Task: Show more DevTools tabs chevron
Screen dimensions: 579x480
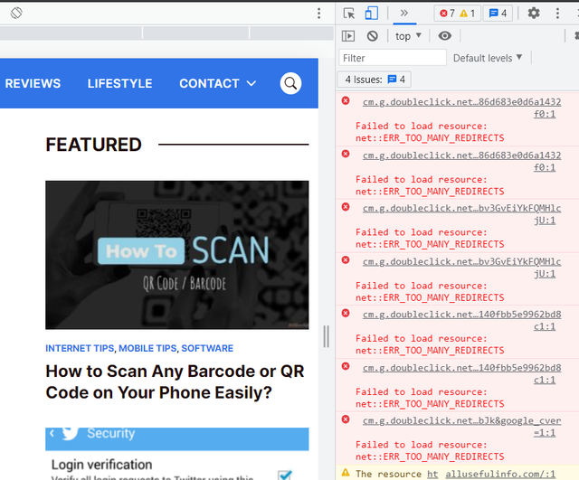Action: [x=404, y=14]
